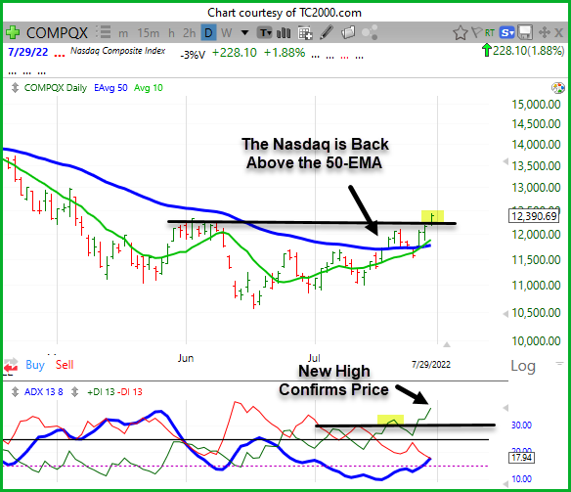The height and width of the screenshot is (492, 571).
Task: Click the price pane up-down arrows handle
Action: click(15, 88)
